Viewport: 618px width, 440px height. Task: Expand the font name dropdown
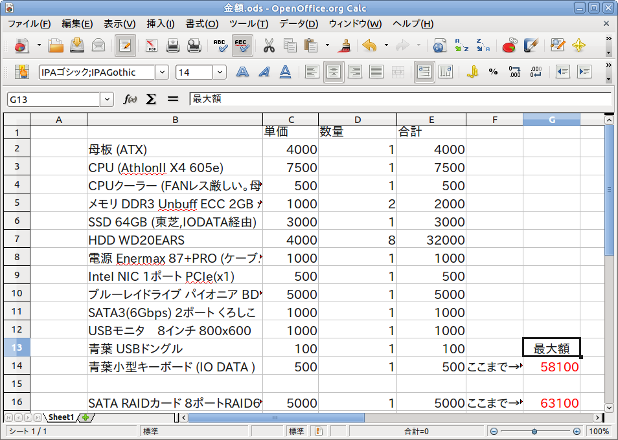[162, 72]
